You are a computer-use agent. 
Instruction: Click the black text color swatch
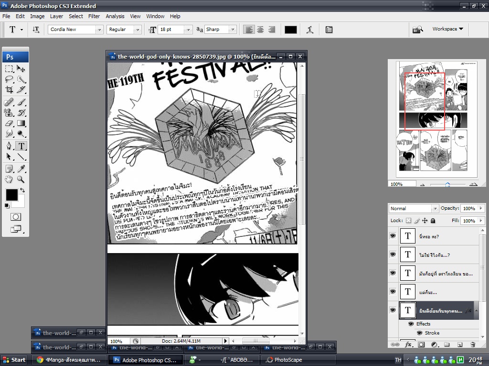coord(291,30)
